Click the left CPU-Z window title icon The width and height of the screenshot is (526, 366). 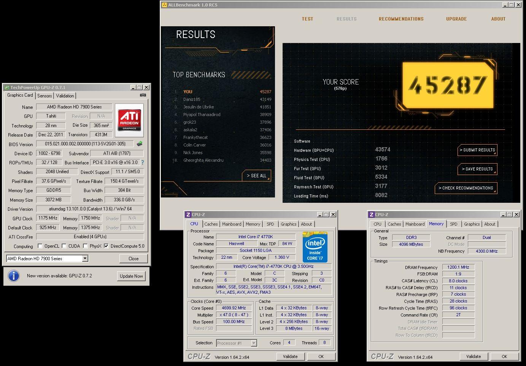click(x=188, y=215)
